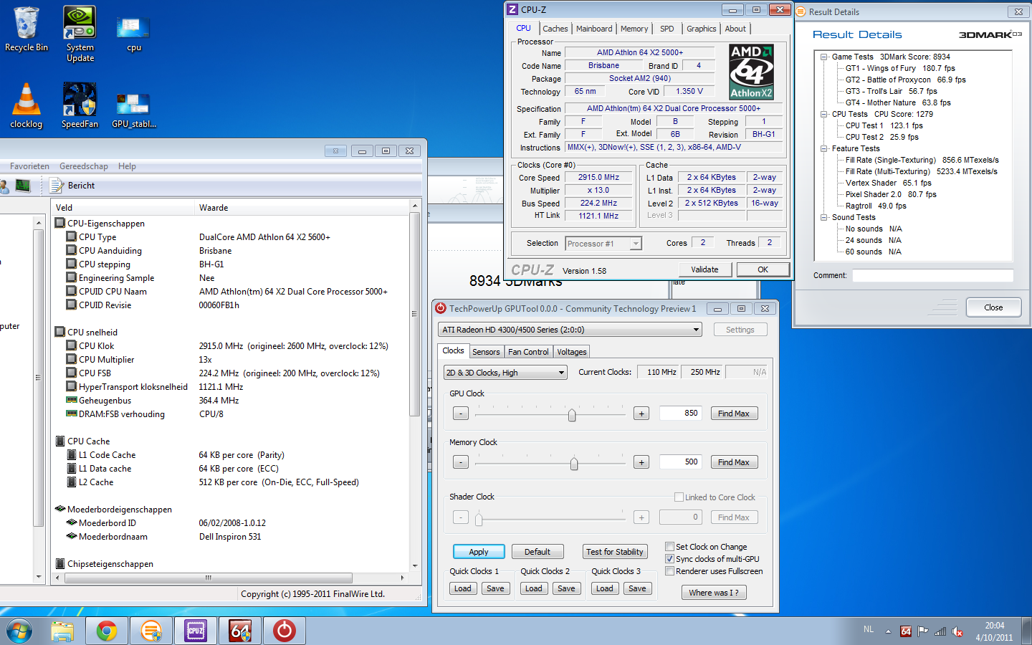Image resolution: width=1032 pixels, height=645 pixels.
Task: Open the ATI Radeon HD 4300/4500 device dropdown
Action: pyautogui.click(x=570, y=330)
